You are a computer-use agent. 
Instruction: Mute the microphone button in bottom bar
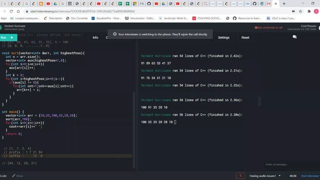point(240,175)
